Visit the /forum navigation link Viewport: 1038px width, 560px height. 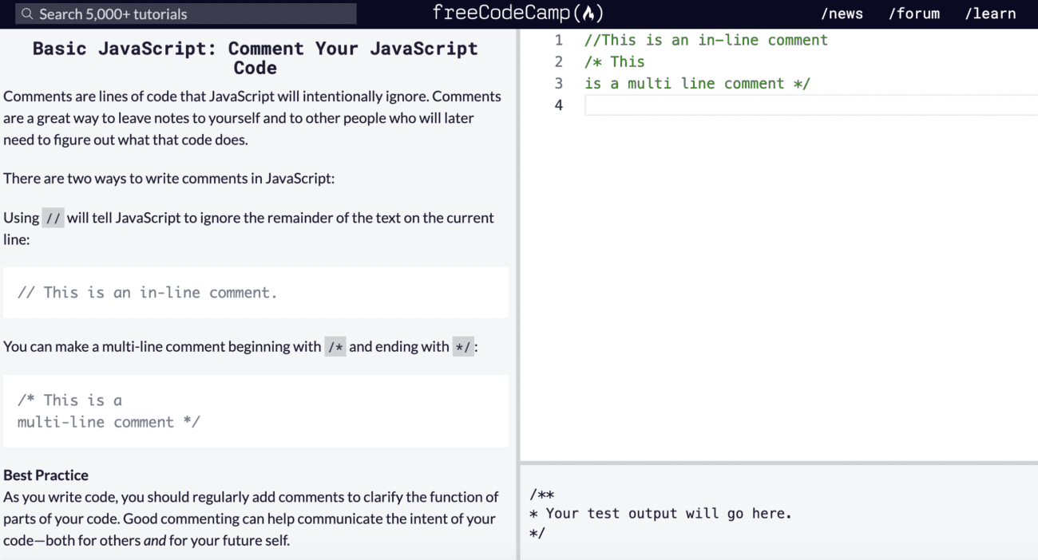coord(913,13)
